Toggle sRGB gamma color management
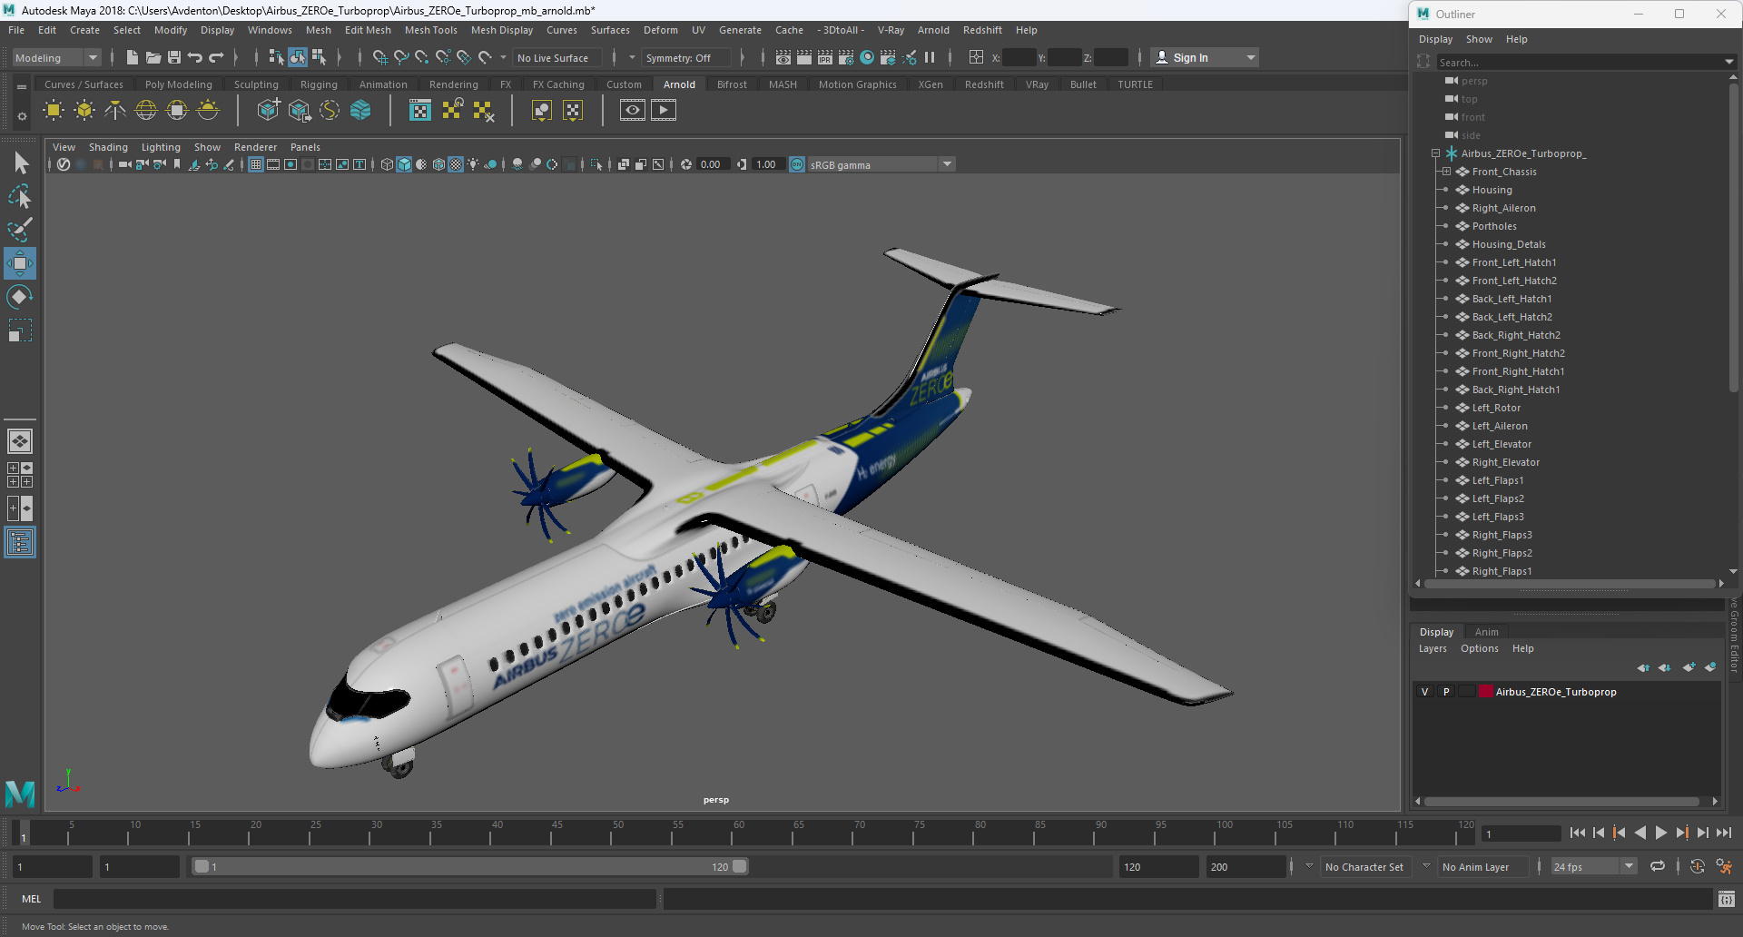Screen dimensions: 1743x937 797,164
